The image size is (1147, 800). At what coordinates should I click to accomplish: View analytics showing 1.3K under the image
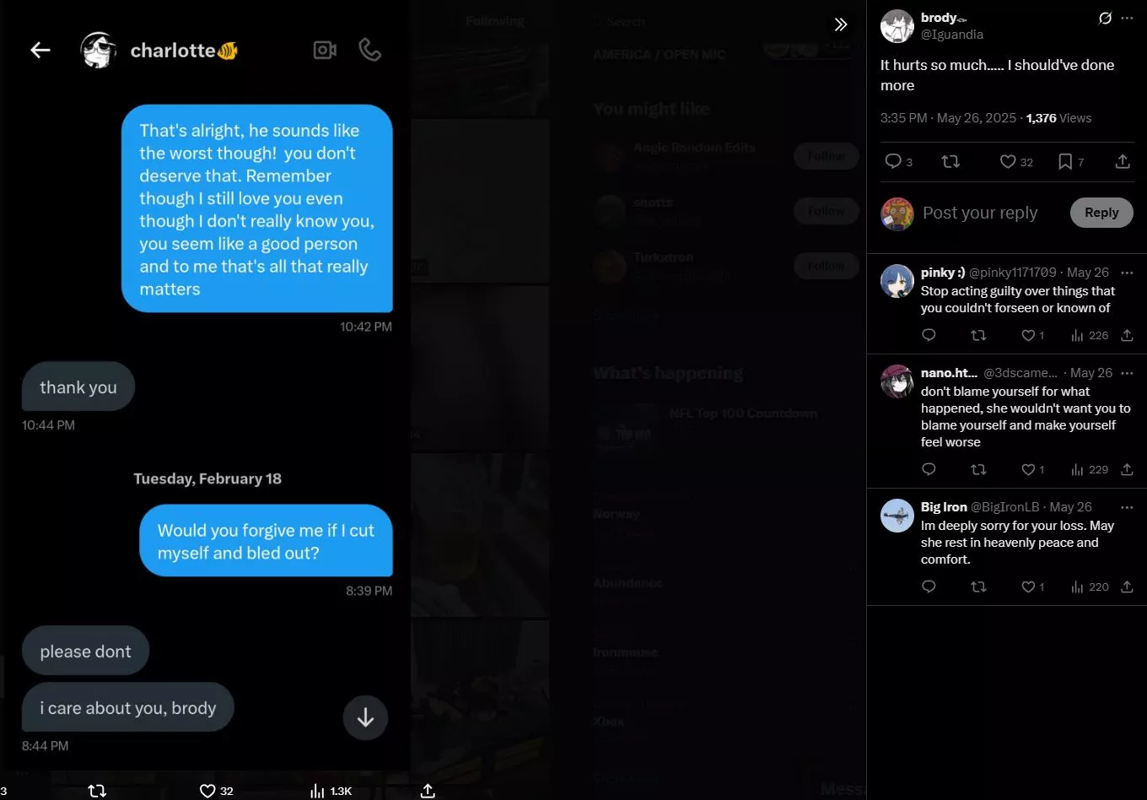coord(331,791)
